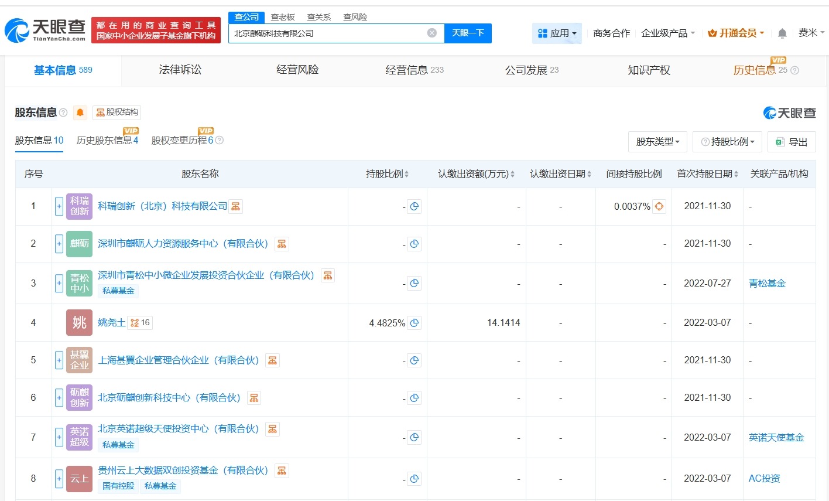The width and height of the screenshot is (829, 501).
Task: Clear the search box with the X icon
Action: (x=432, y=33)
